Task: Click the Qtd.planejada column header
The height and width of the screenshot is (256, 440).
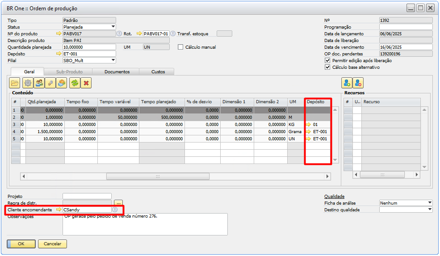Action: pyautogui.click(x=45, y=101)
